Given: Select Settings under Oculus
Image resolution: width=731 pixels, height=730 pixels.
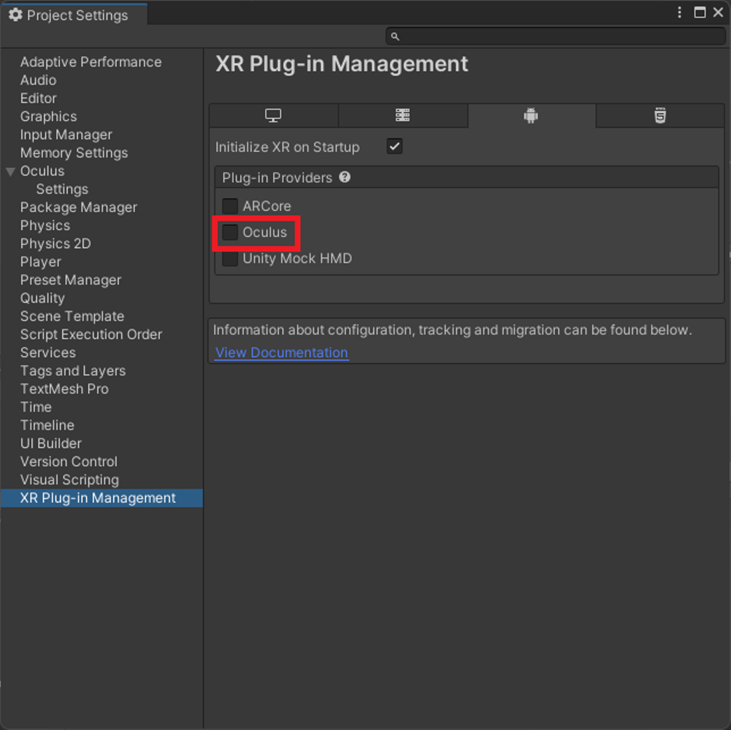Looking at the screenshot, I should (62, 189).
